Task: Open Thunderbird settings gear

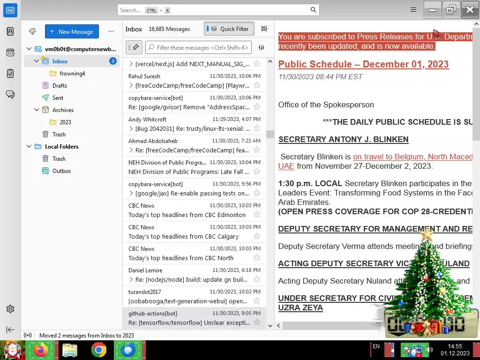Action: pyautogui.click(x=10, y=309)
